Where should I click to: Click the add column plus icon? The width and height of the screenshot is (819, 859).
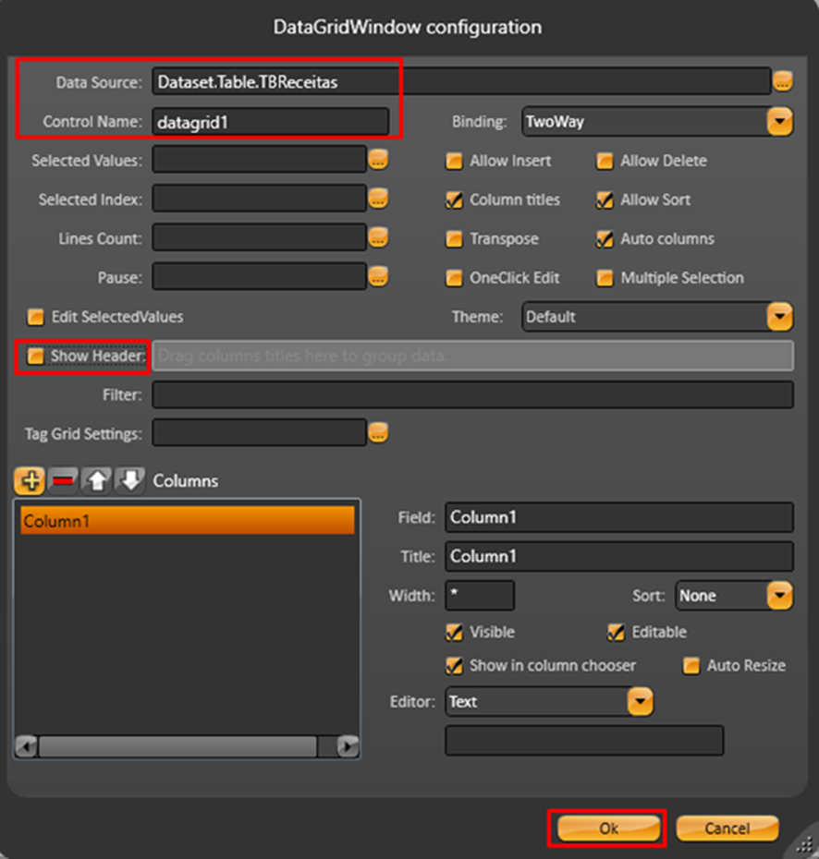click(30, 480)
